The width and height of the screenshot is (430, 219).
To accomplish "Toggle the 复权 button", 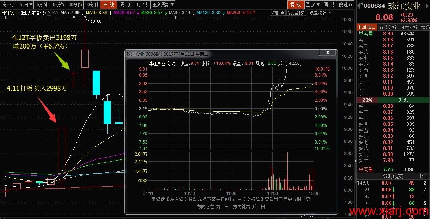I will [295, 5].
